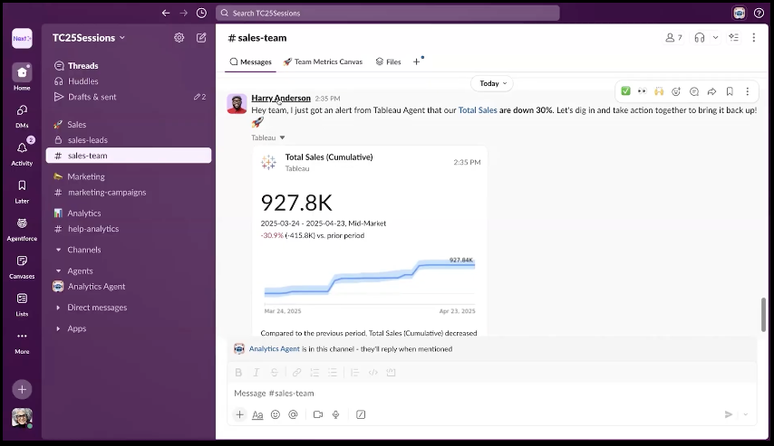
Task: Open send options dropdown arrow
Action: (746, 414)
